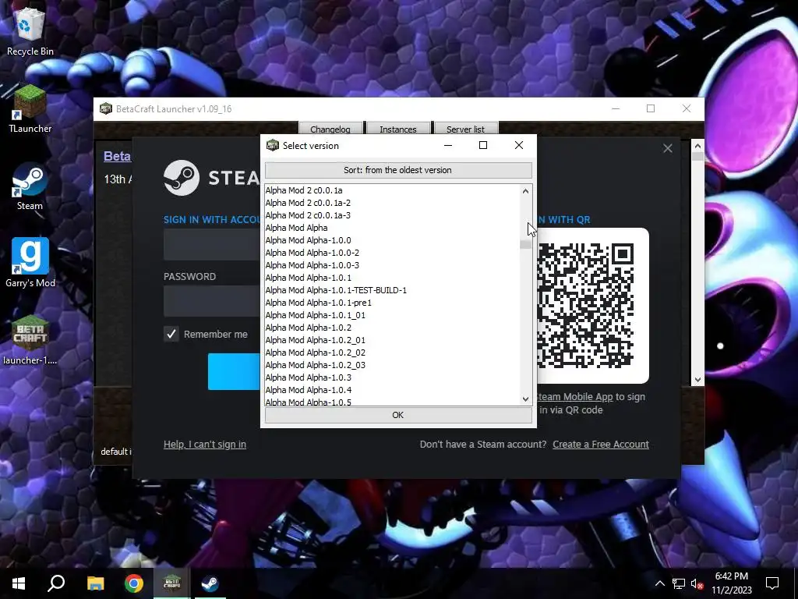Click the Steam password field
Viewport: 798px width, 599px height.
[212, 302]
